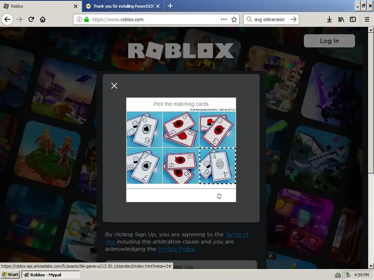The height and width of the screenshot is (280, 374).
Task: Open the downloads arrow icon
Action: 329,19
